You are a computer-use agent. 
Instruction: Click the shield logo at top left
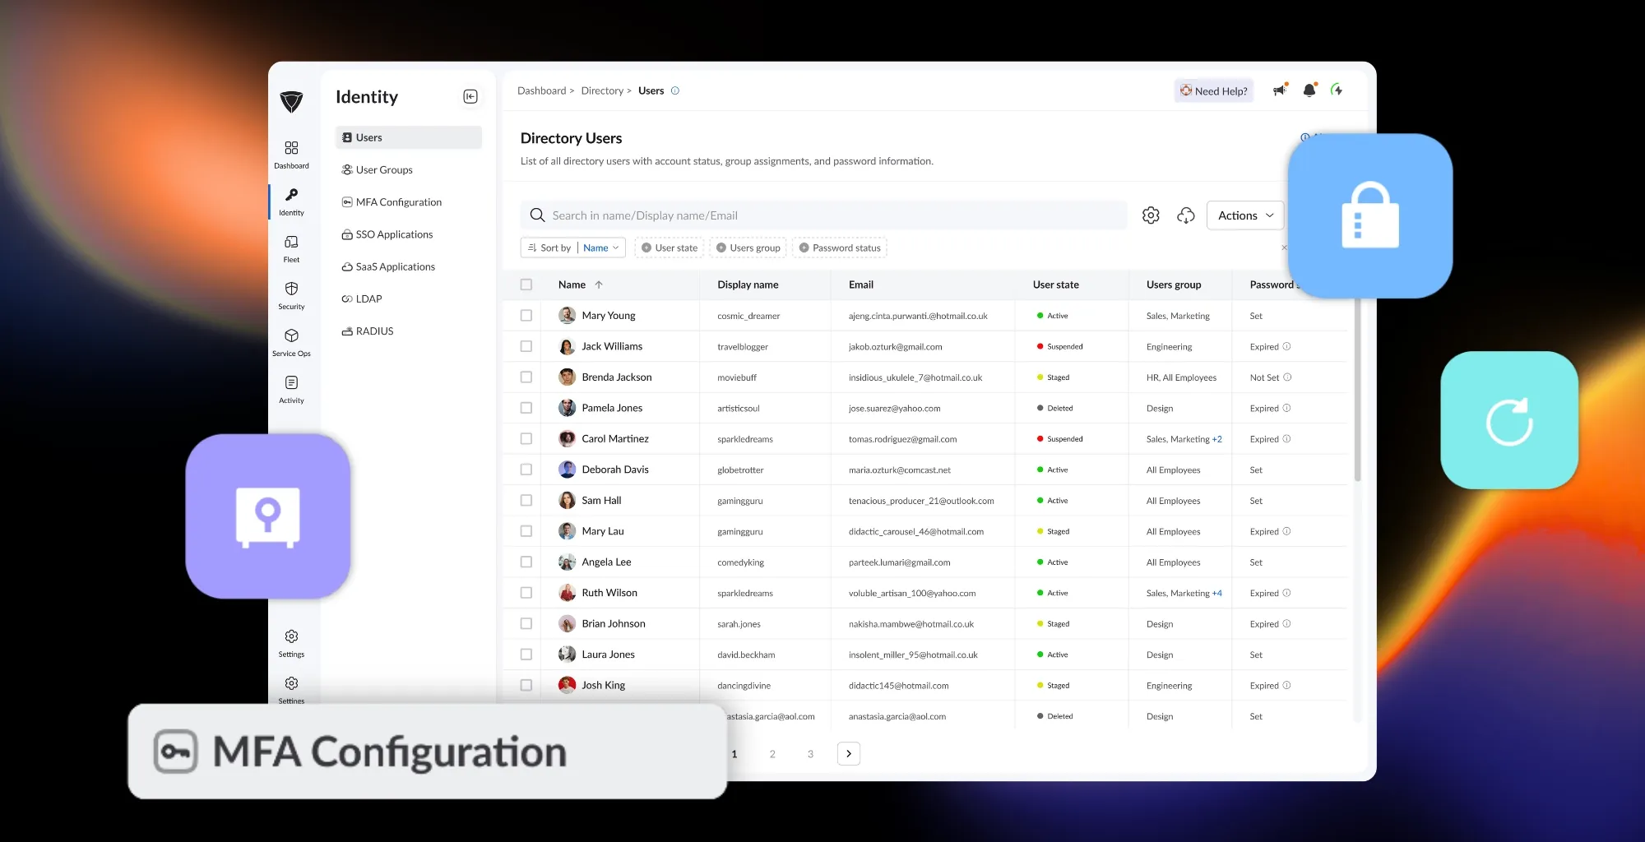[x=291, y=102]
